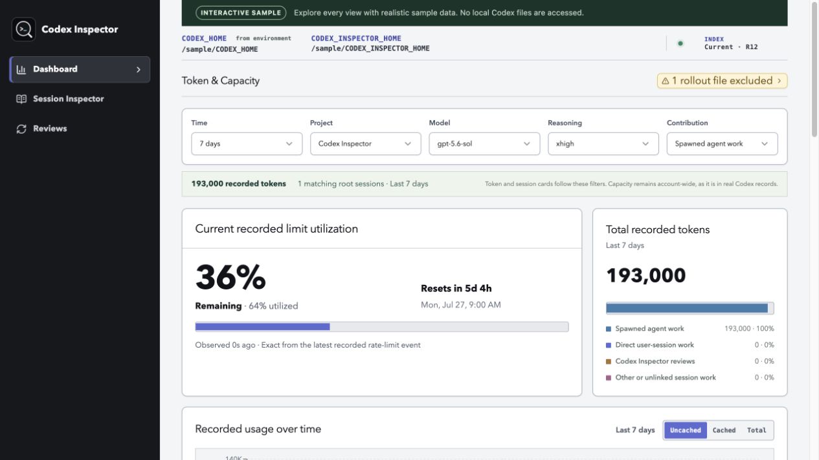Click the '193,000 recorded tokens' summary text
Screen dimensions: 819x460
tap(238, 183)
